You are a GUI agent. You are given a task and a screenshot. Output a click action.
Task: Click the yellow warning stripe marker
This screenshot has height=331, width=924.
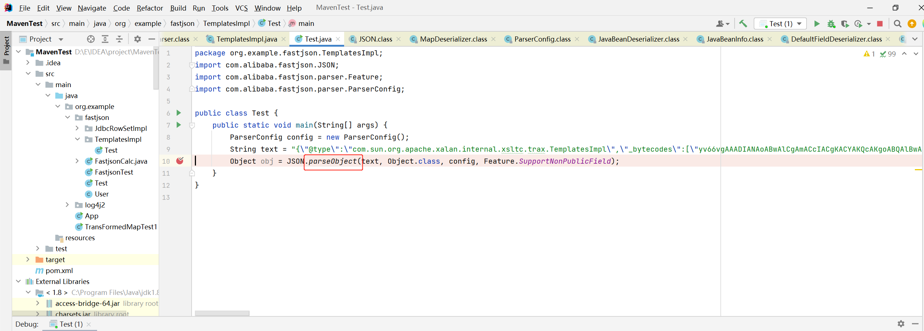click(918, 170)
